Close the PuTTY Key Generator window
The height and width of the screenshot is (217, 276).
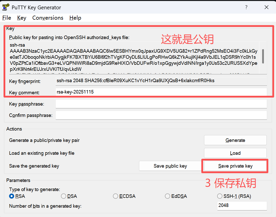[266, 7]
